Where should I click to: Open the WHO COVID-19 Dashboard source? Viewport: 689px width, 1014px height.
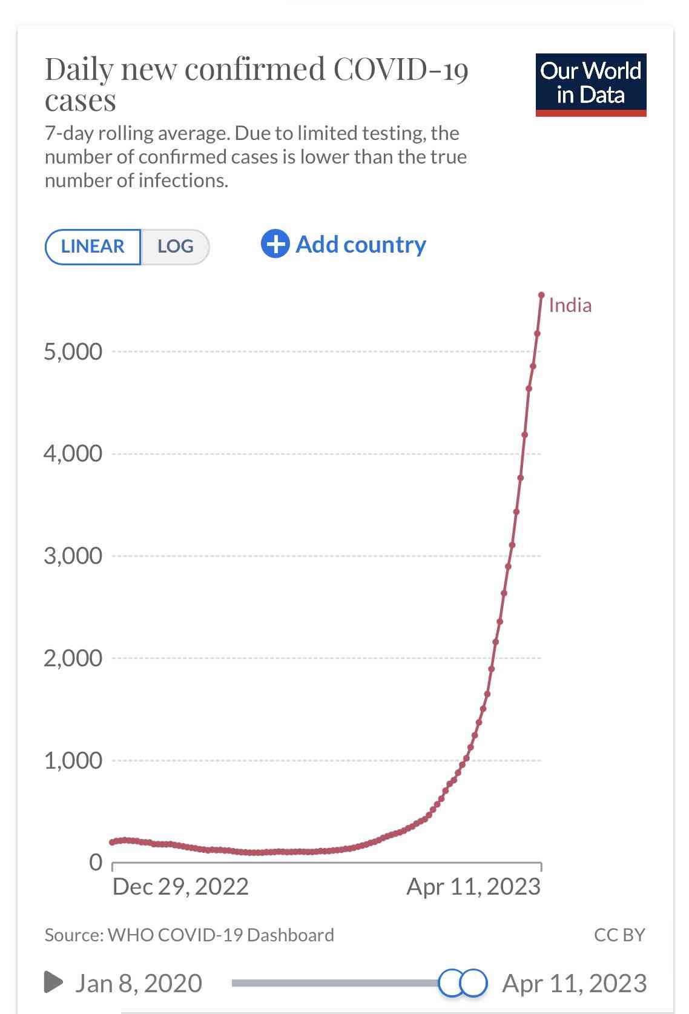221,935
